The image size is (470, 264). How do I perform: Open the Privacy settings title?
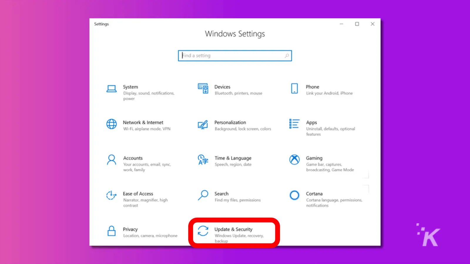pyautogui.click(x=130, y=229)
